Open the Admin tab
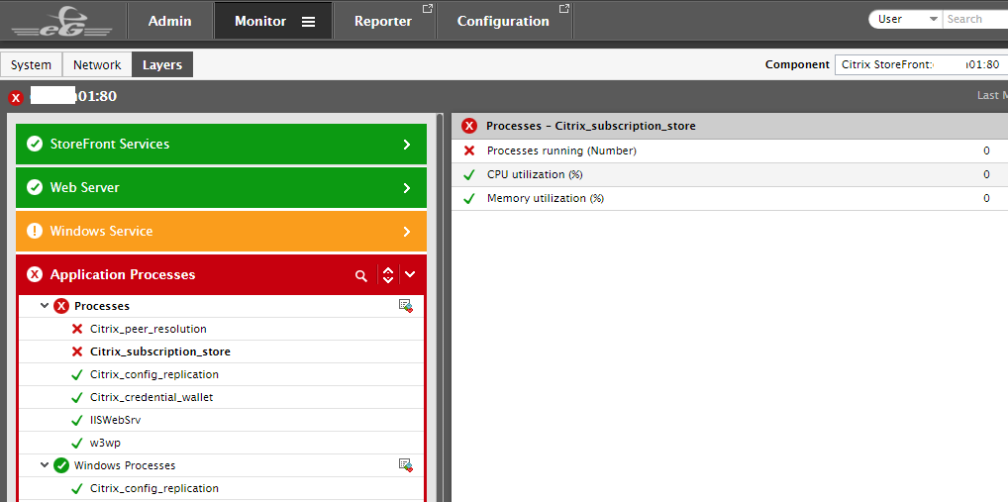Image resolution: width=1008 pixels, height=502 pixels. pyautogui.click(x=169, y=21)
